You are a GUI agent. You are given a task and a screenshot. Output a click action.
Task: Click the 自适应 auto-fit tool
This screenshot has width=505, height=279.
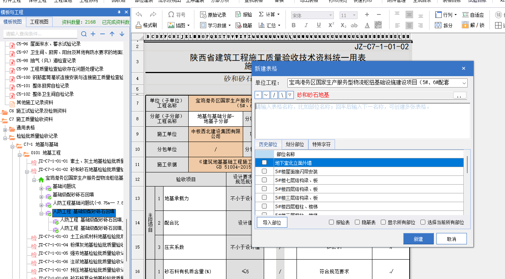[x=473, y=14]
